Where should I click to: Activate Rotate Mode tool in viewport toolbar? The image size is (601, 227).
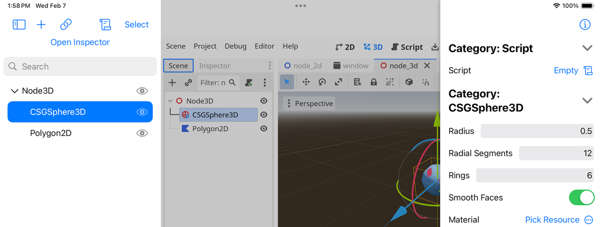[322, 82]
